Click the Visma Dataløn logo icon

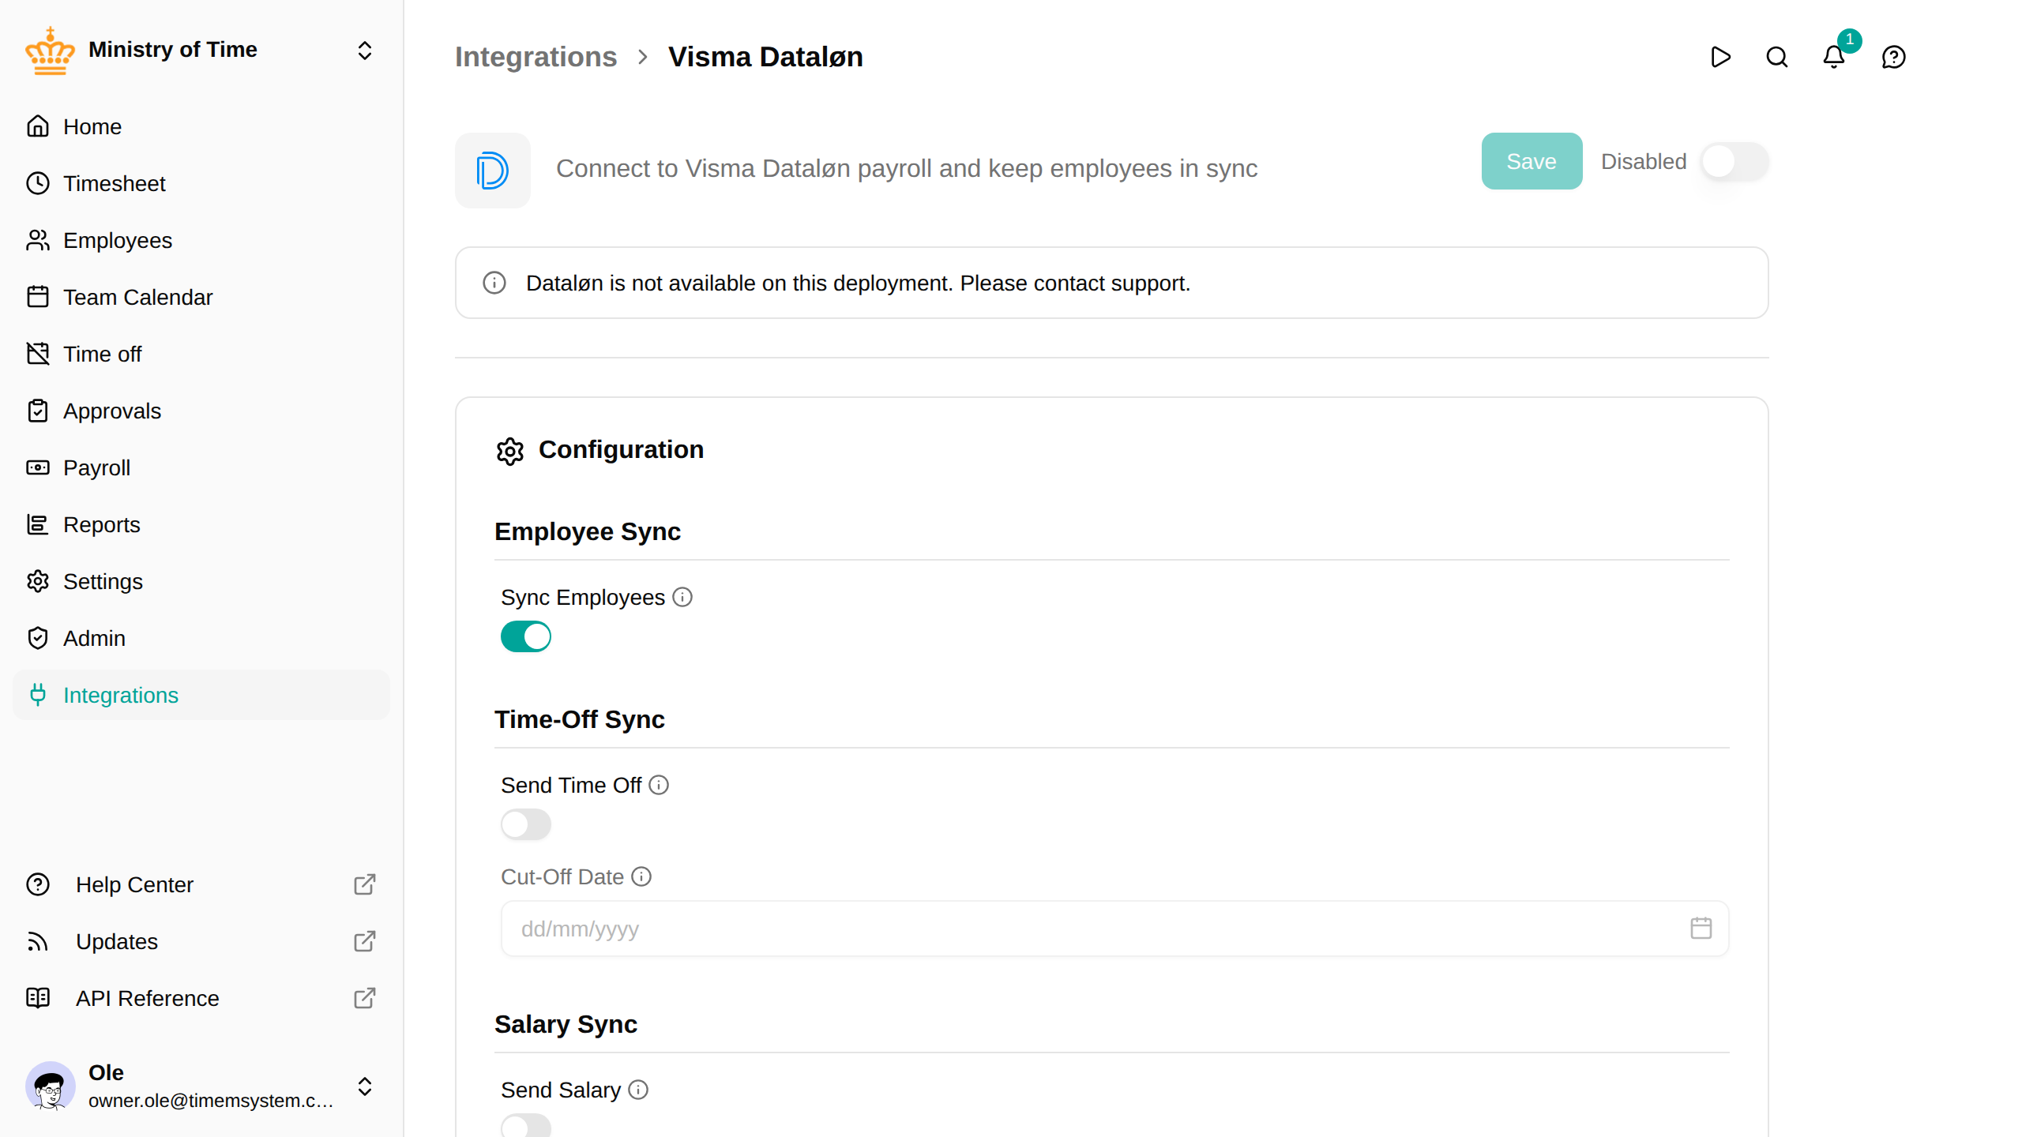493,171
